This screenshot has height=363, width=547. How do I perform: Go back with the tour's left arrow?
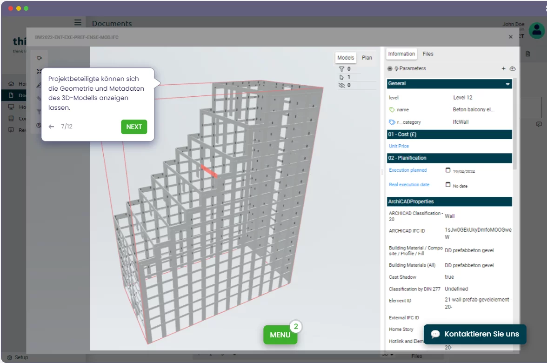[52, 127]
